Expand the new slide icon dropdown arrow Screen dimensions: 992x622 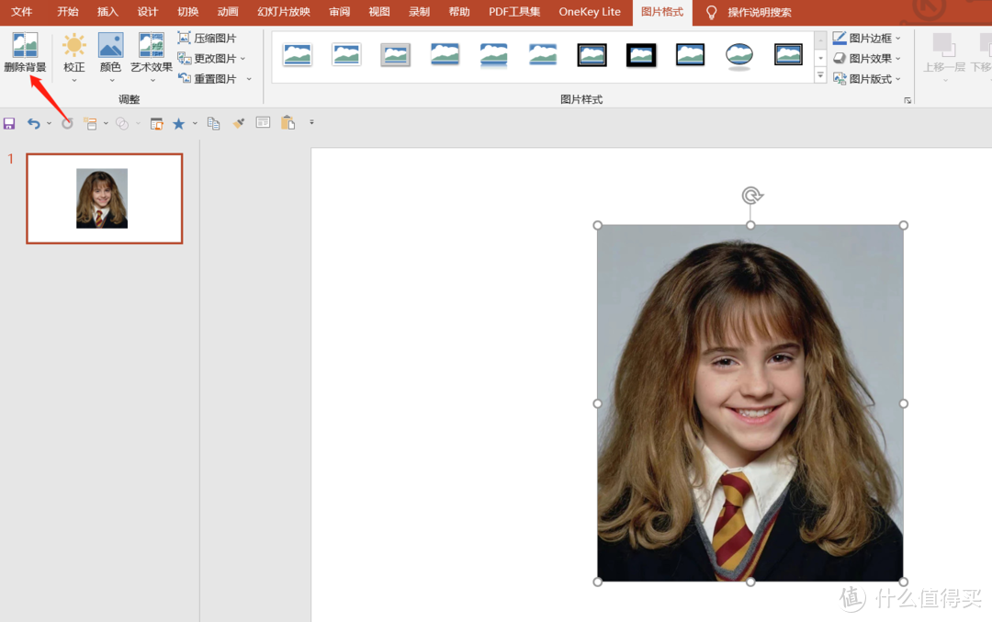[106, 123]
